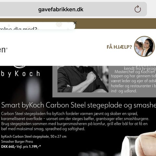
Task: Click the FÅ HJÆLP? link
Action: 119,47
